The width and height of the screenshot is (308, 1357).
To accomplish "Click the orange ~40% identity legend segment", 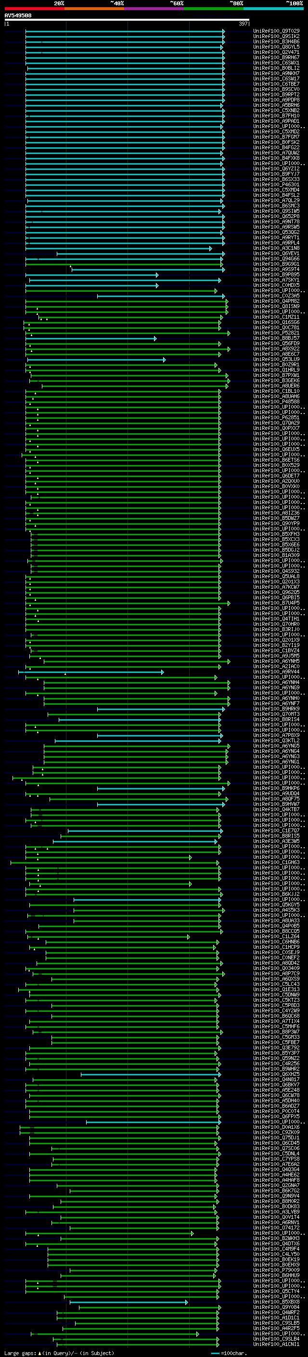I will [x=94, y=9].
